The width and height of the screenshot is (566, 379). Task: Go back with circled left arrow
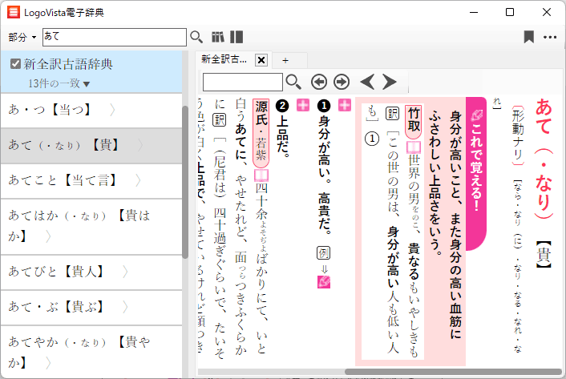(x=319, y=83)
